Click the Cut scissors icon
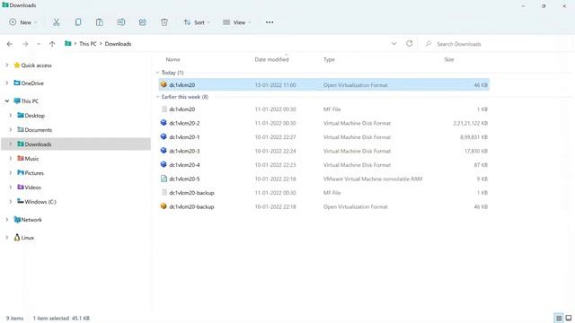Viewport: 575px width, 323px height. tap(56, 22)
